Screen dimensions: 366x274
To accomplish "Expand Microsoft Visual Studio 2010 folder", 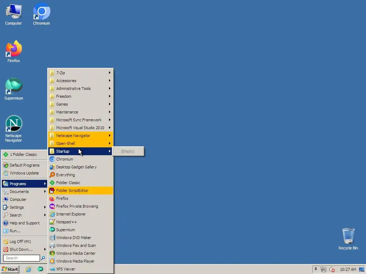I will point(80,128).
